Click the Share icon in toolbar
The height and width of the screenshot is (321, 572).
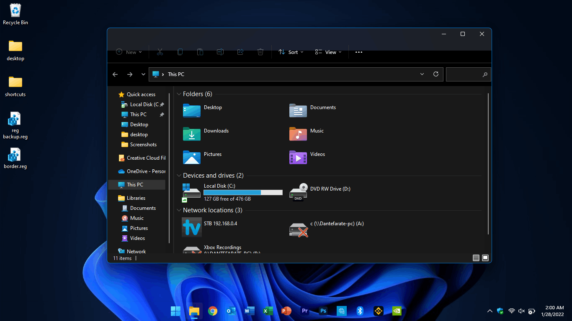pyautogui.click(x=240, y=52)
